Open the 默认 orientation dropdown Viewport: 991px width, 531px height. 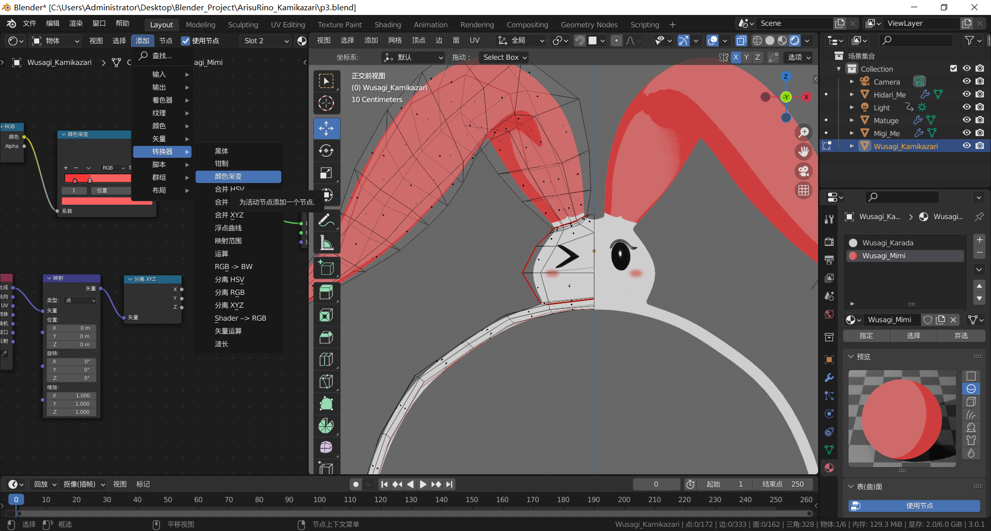(413, 57)
